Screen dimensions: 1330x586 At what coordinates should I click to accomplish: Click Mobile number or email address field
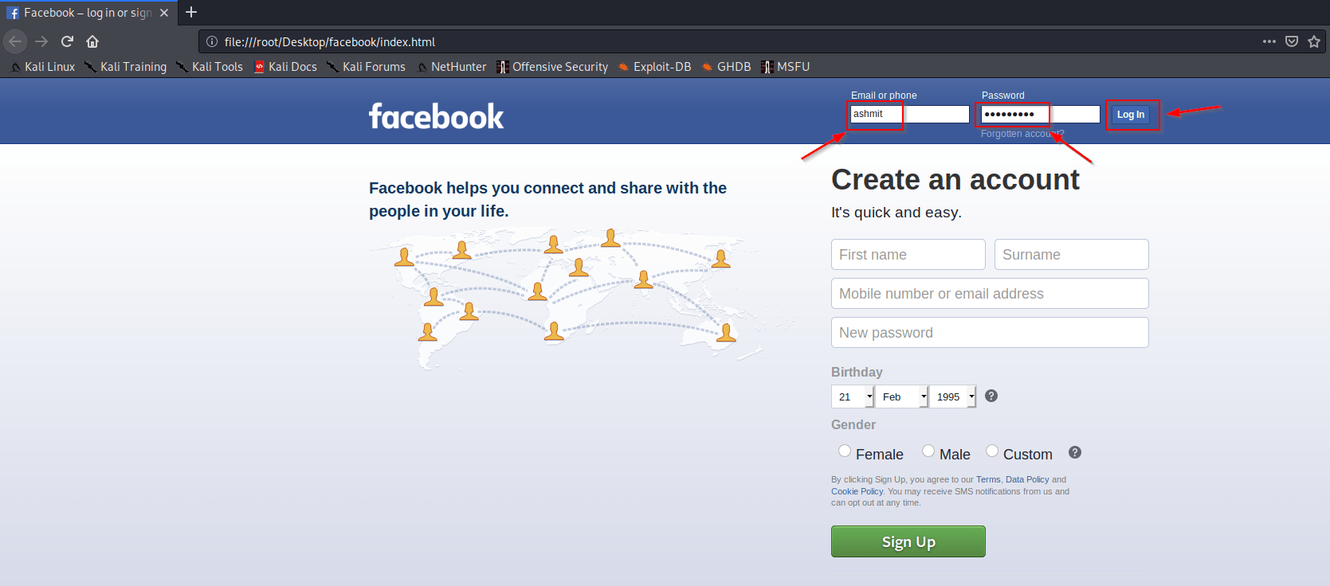click(990, 294)
